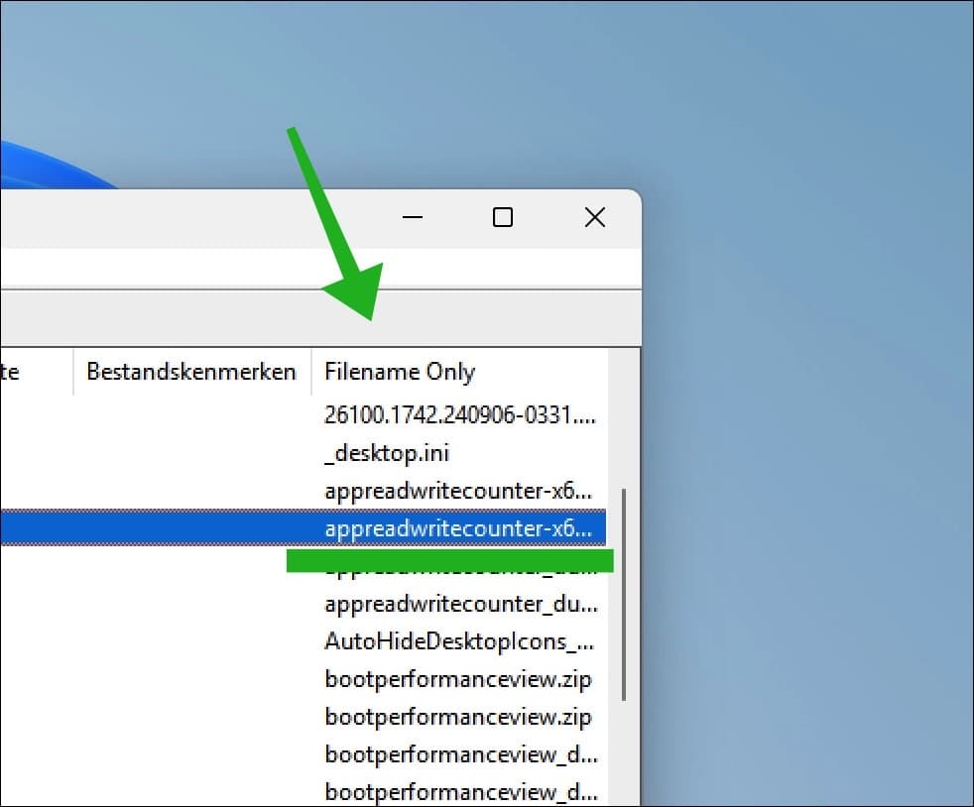The image size is (974, 807).
Task: Close the window with the X button
Action: 594,218
